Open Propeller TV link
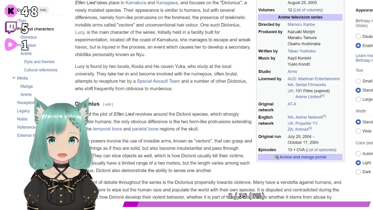This screenshot has height=210, width=373. 307,123
